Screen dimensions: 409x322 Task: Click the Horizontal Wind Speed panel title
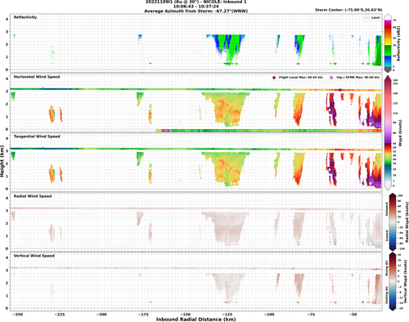click(x=37, y=77)
